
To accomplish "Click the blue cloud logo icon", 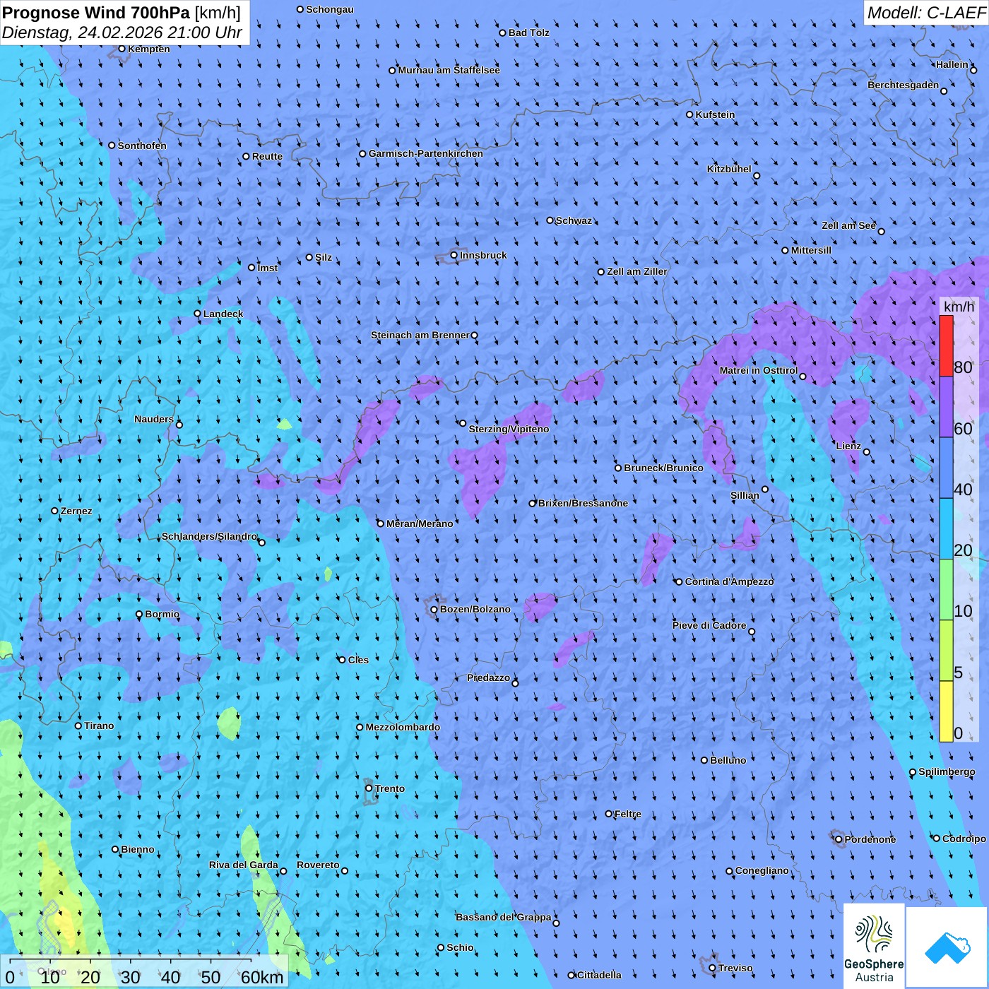I will [947, 947].
